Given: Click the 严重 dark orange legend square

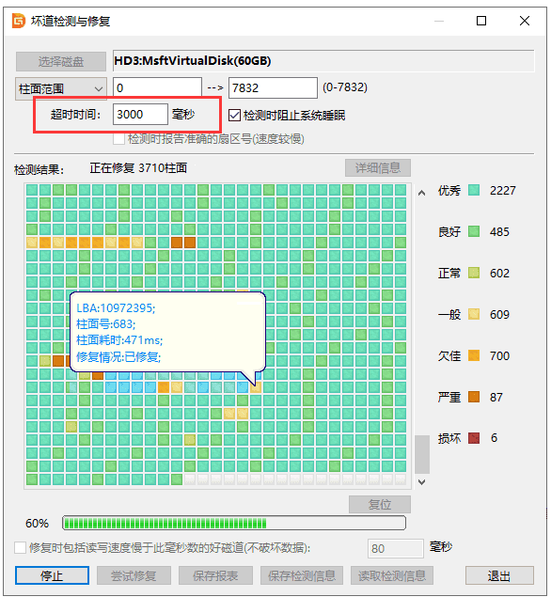Looking at the screenshot, I should coord(474,397).
